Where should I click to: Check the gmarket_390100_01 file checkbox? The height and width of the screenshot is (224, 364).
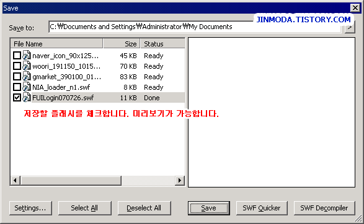click(x=17, y=77)
